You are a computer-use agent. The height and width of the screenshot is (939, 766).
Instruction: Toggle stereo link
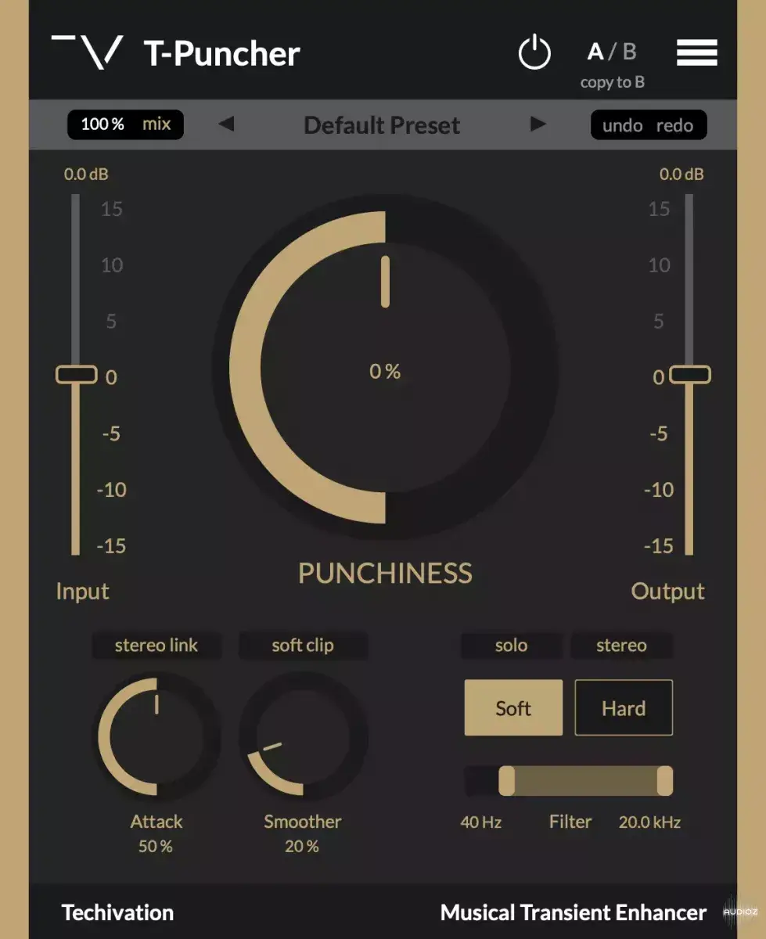(156, 646)
